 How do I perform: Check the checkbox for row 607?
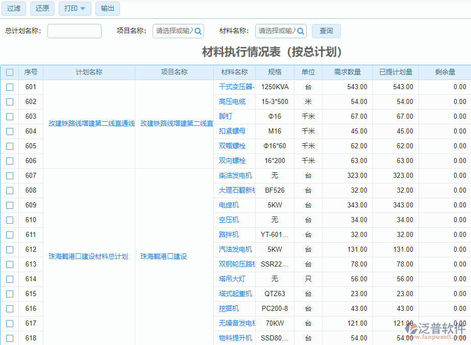pyautogui.click(x=9, y=175)
